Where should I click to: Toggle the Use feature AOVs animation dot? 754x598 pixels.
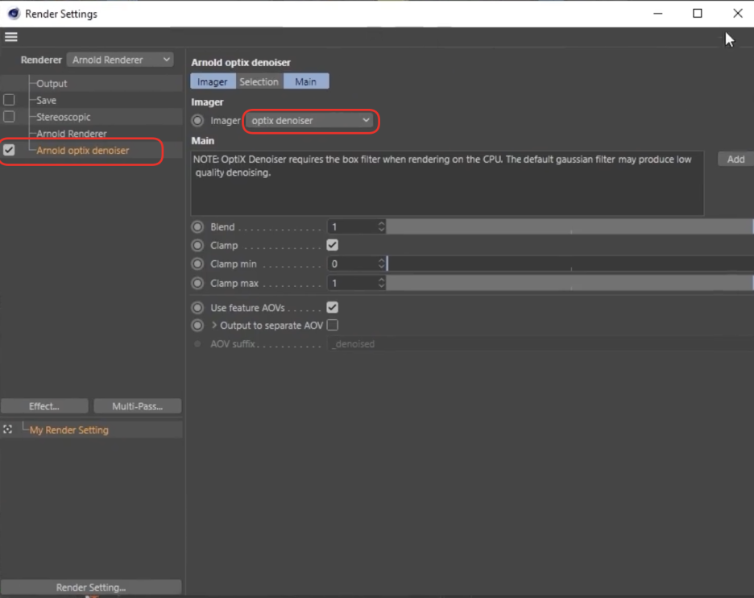tap(197, 307)
